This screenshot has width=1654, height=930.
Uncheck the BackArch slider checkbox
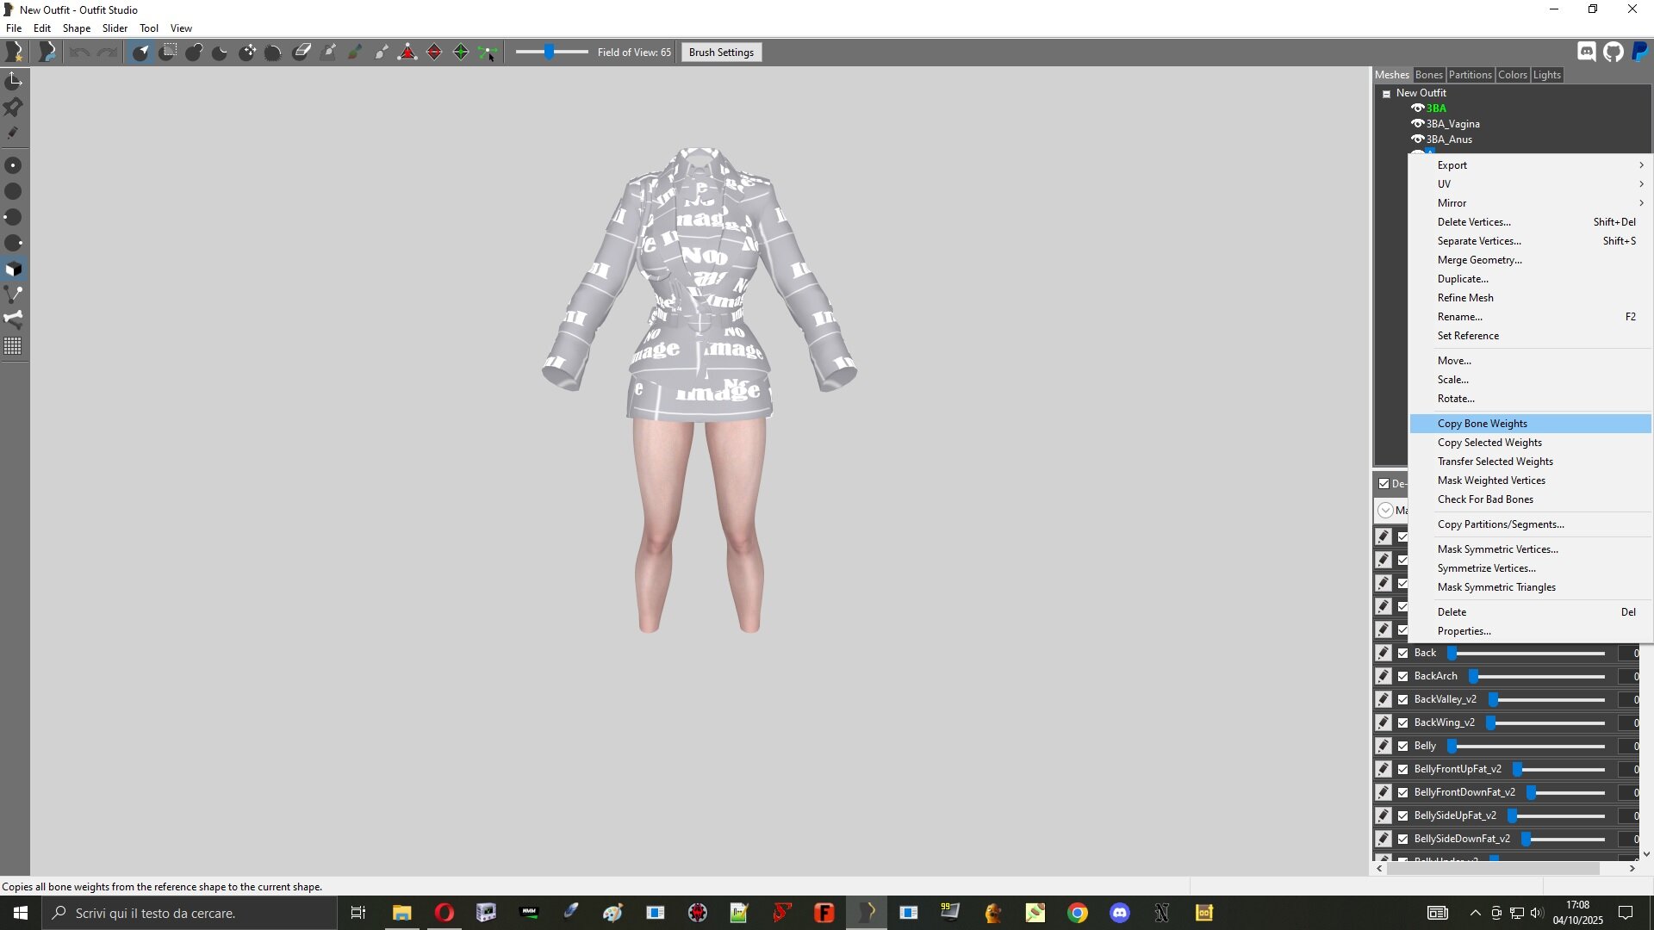(1403, 676)
